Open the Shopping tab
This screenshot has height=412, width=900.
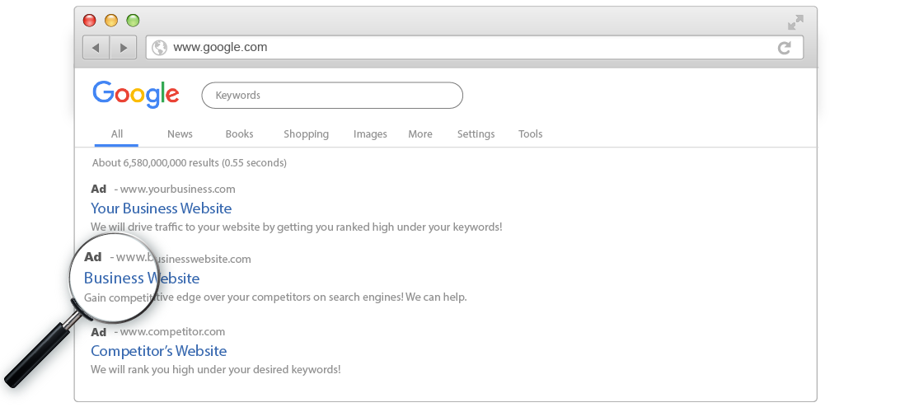[306, 134]
